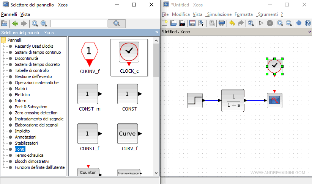The width and height of the screenshot is (312, 184).
Task: Select Gestione dell'evento palette
Action: pos(33,76)
